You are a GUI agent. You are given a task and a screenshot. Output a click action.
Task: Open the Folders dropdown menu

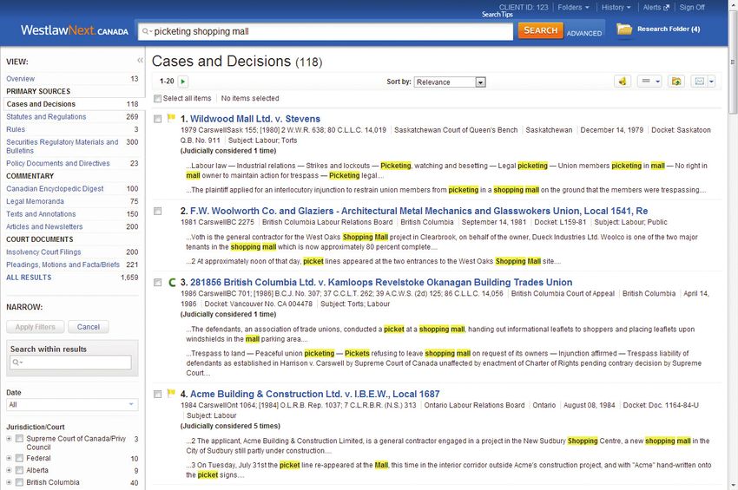tap(573, 7)
